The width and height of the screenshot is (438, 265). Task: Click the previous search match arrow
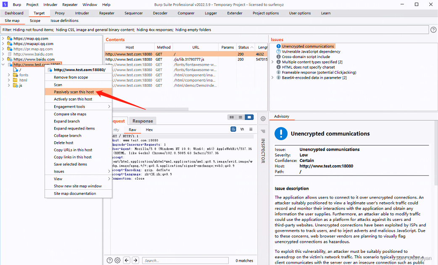[x=127, y=260]
